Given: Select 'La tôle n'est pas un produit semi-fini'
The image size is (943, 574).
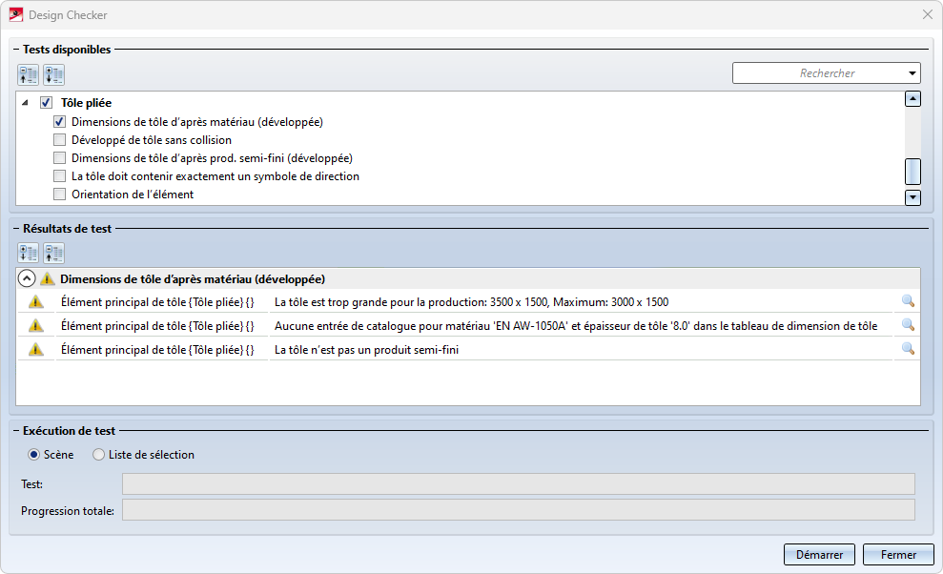Looking at the screenshot, I should (366, 350).
